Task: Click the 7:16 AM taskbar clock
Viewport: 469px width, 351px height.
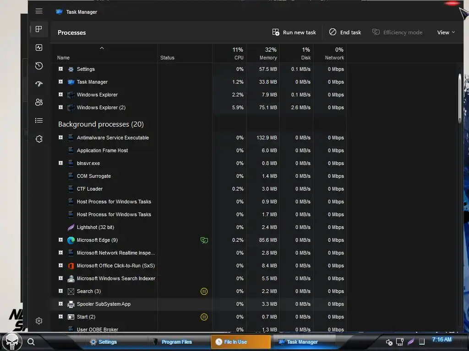Action: 442,340
